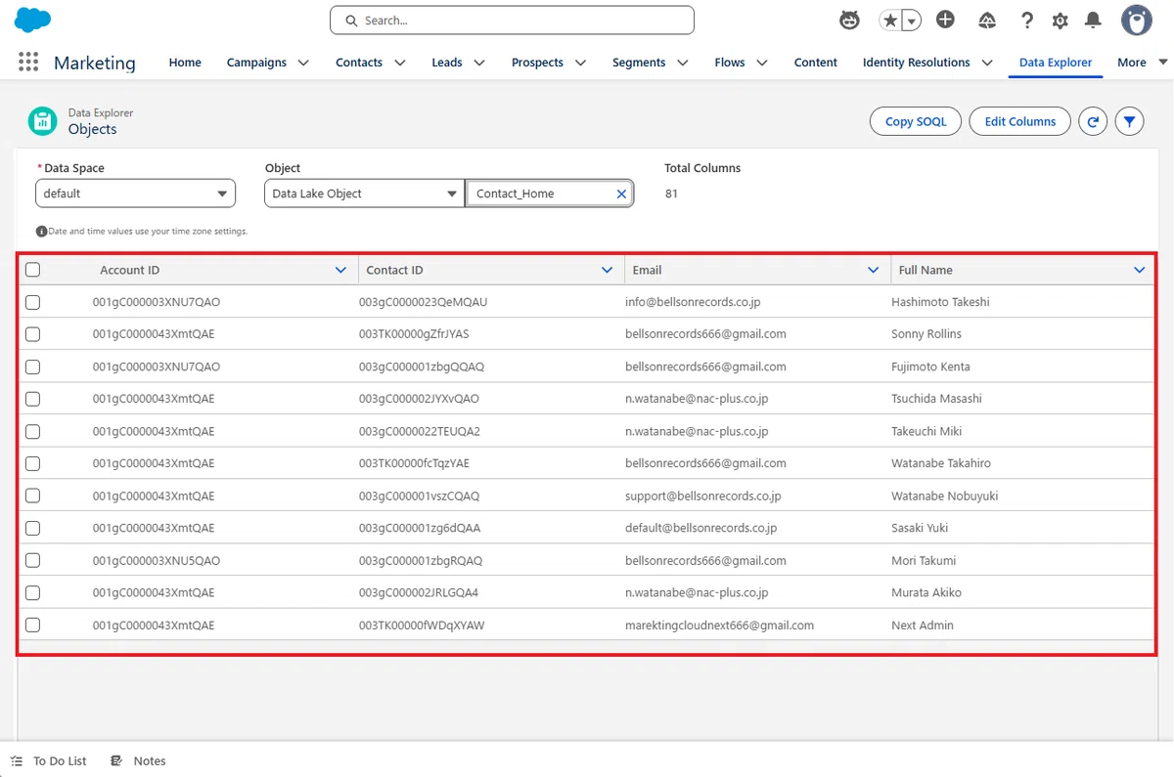Select the Sasaki Yuki row checkbox
This screenshot has height=777, width=1174.
click(32, 528)
